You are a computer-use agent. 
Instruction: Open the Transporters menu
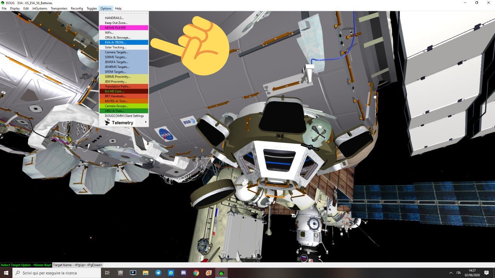(59, 8)
